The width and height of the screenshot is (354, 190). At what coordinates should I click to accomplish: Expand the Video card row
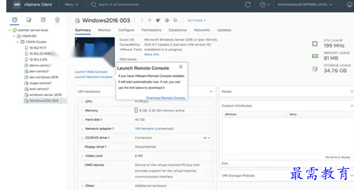click(x=82, y=156)
